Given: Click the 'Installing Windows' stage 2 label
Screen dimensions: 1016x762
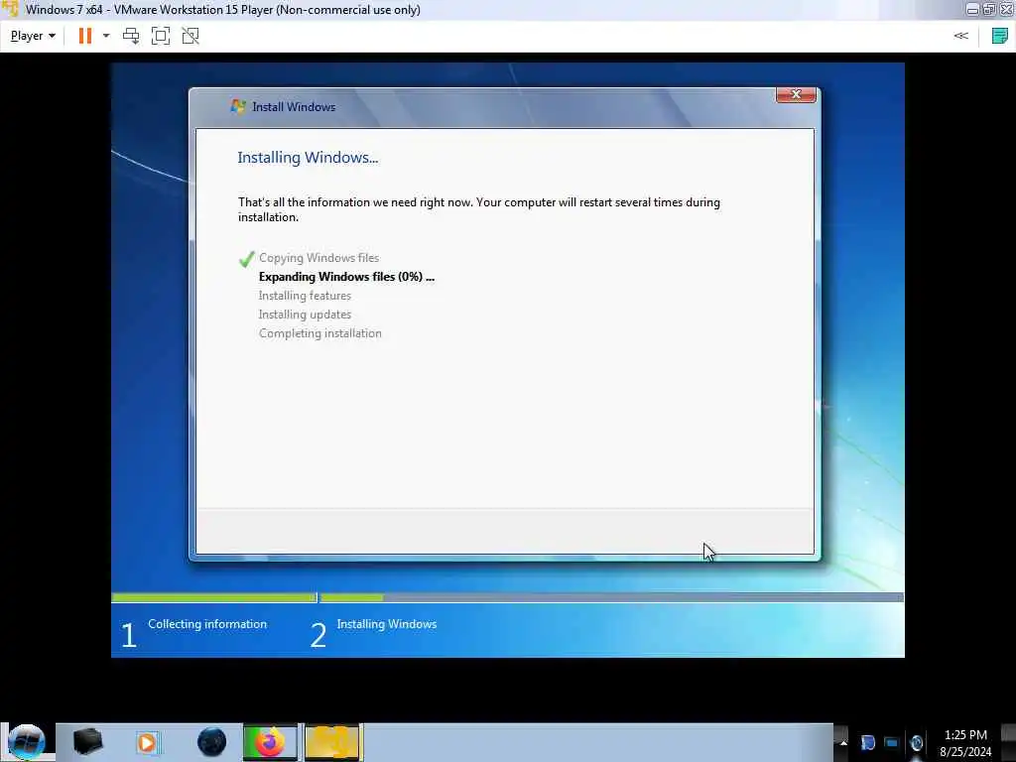Looking at the screenshot, I should pyautogui.click(x=387, y=624).
